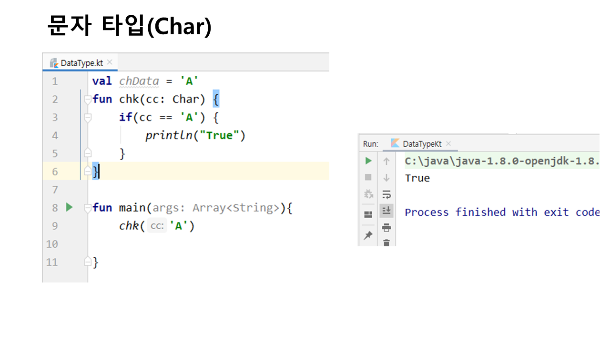The width and height of the screenshot is (610, 343).
Task: Click the Restore Layout icon in Run panel
Action: [368, 214]
